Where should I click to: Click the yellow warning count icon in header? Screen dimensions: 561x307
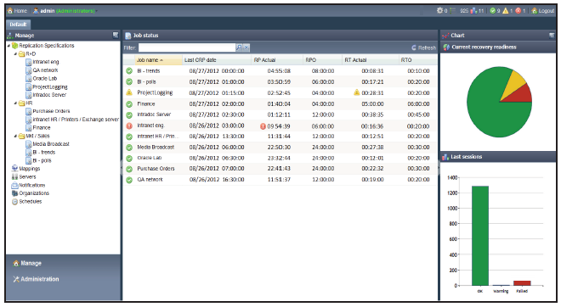point(505,11)
